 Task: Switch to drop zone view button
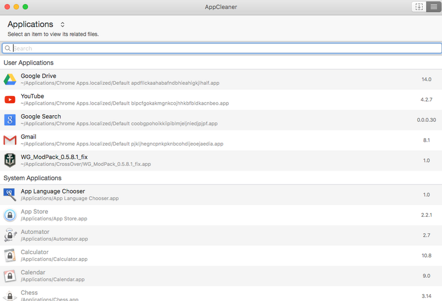coord(419,7)
